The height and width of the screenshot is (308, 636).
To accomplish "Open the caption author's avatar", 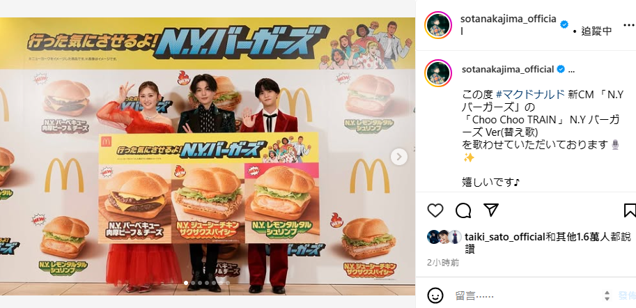I will (438, 73).
